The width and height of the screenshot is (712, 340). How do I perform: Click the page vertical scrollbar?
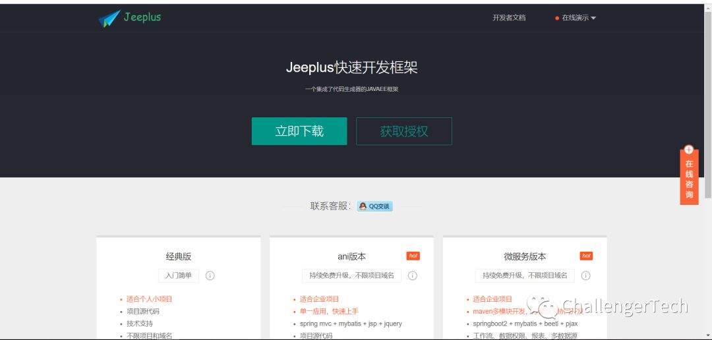[x=708, y=104]
